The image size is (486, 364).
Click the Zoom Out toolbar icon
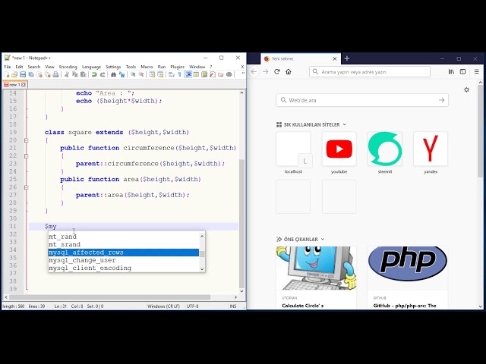[x=141, y=74]
